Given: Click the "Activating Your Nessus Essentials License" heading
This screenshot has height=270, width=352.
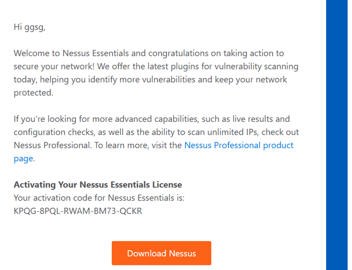Looking at the screenshot, I should pyautogui.click(x=98, y=185).
